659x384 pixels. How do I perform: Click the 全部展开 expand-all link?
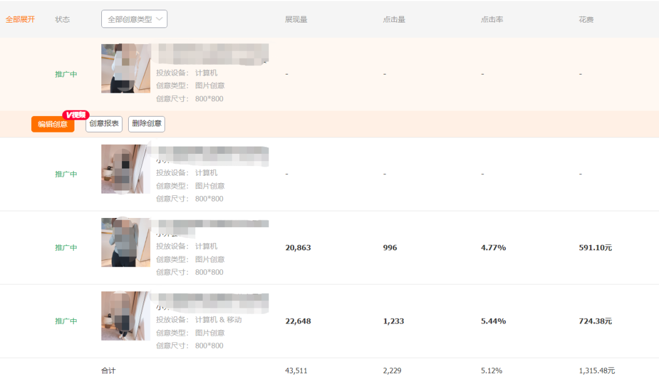20,20
